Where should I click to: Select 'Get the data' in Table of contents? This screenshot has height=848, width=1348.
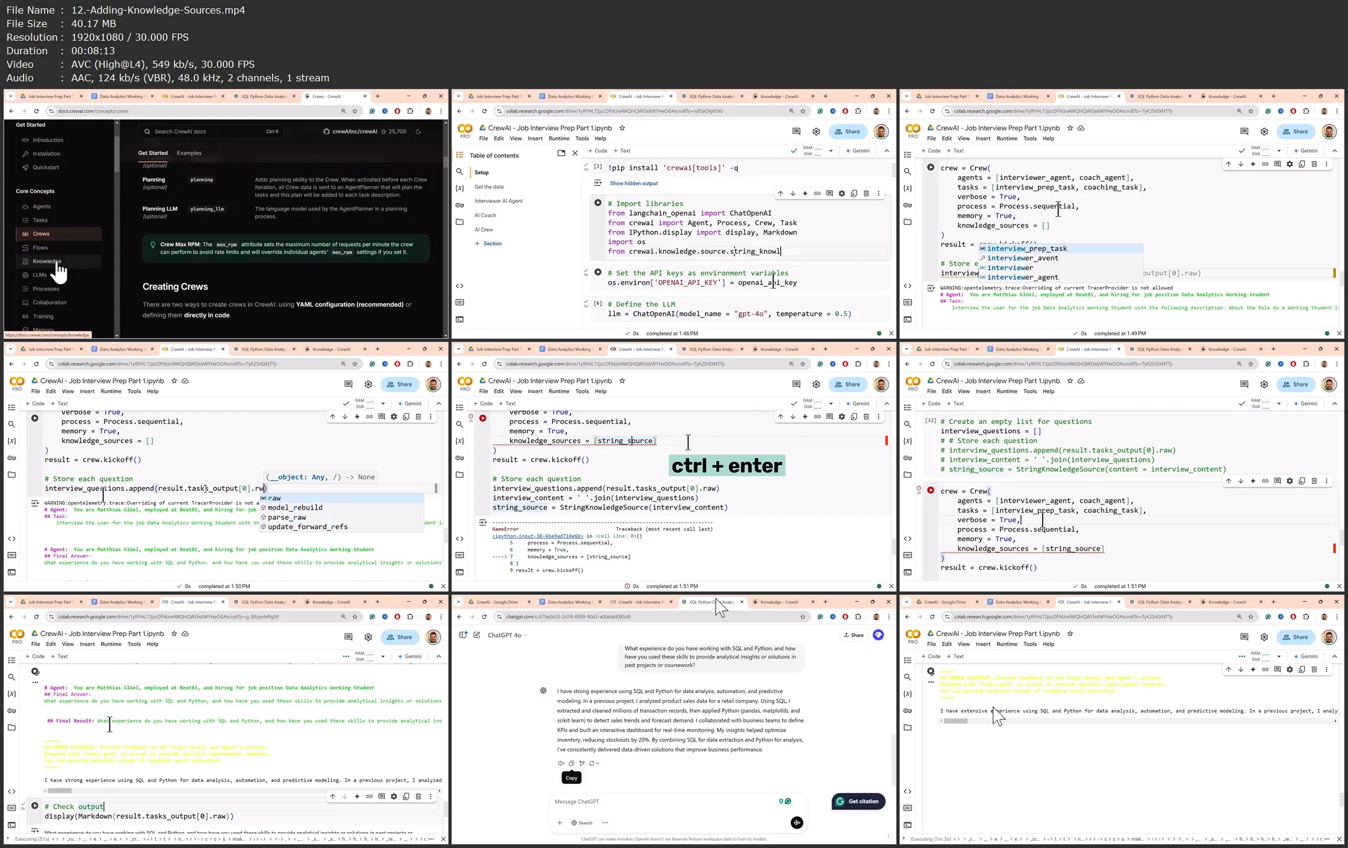[489, 187]
